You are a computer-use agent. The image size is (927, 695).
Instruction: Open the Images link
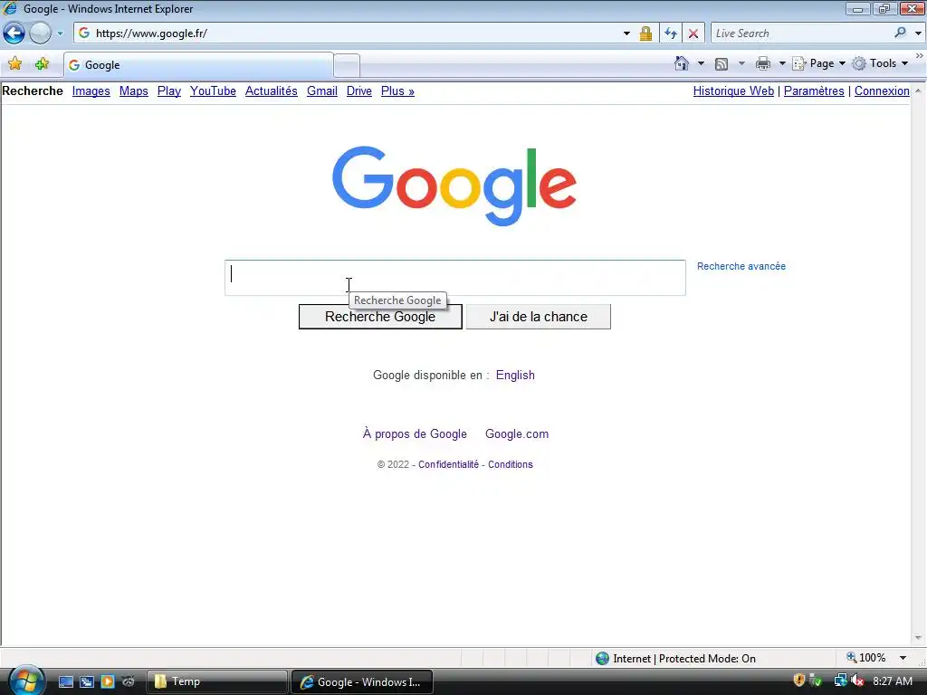click(91, 91)
